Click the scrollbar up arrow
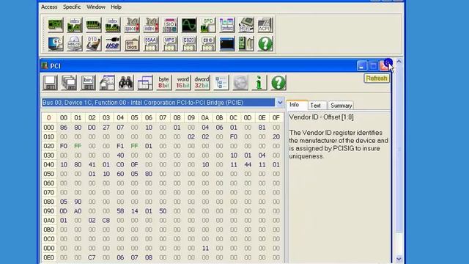Screen dimensions: 469x264 click(399, 62)
